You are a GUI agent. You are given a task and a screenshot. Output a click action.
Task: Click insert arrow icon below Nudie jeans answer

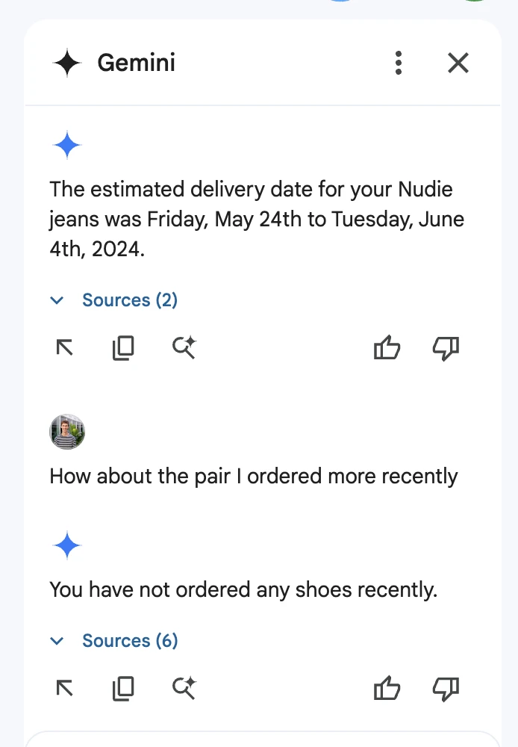tap(65, 347)
